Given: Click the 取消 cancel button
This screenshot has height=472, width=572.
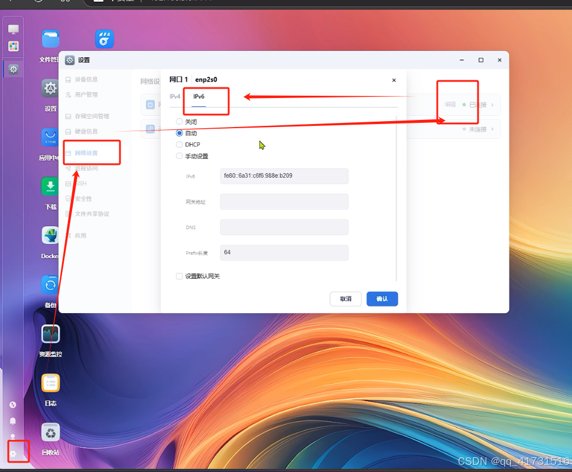Looking at the screenshot, I should point(346,299).
